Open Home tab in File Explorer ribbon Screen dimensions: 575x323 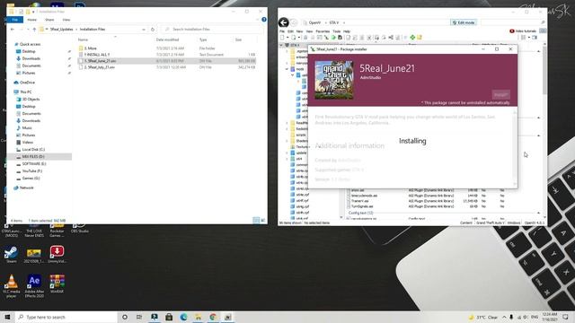tap(32, 20)
